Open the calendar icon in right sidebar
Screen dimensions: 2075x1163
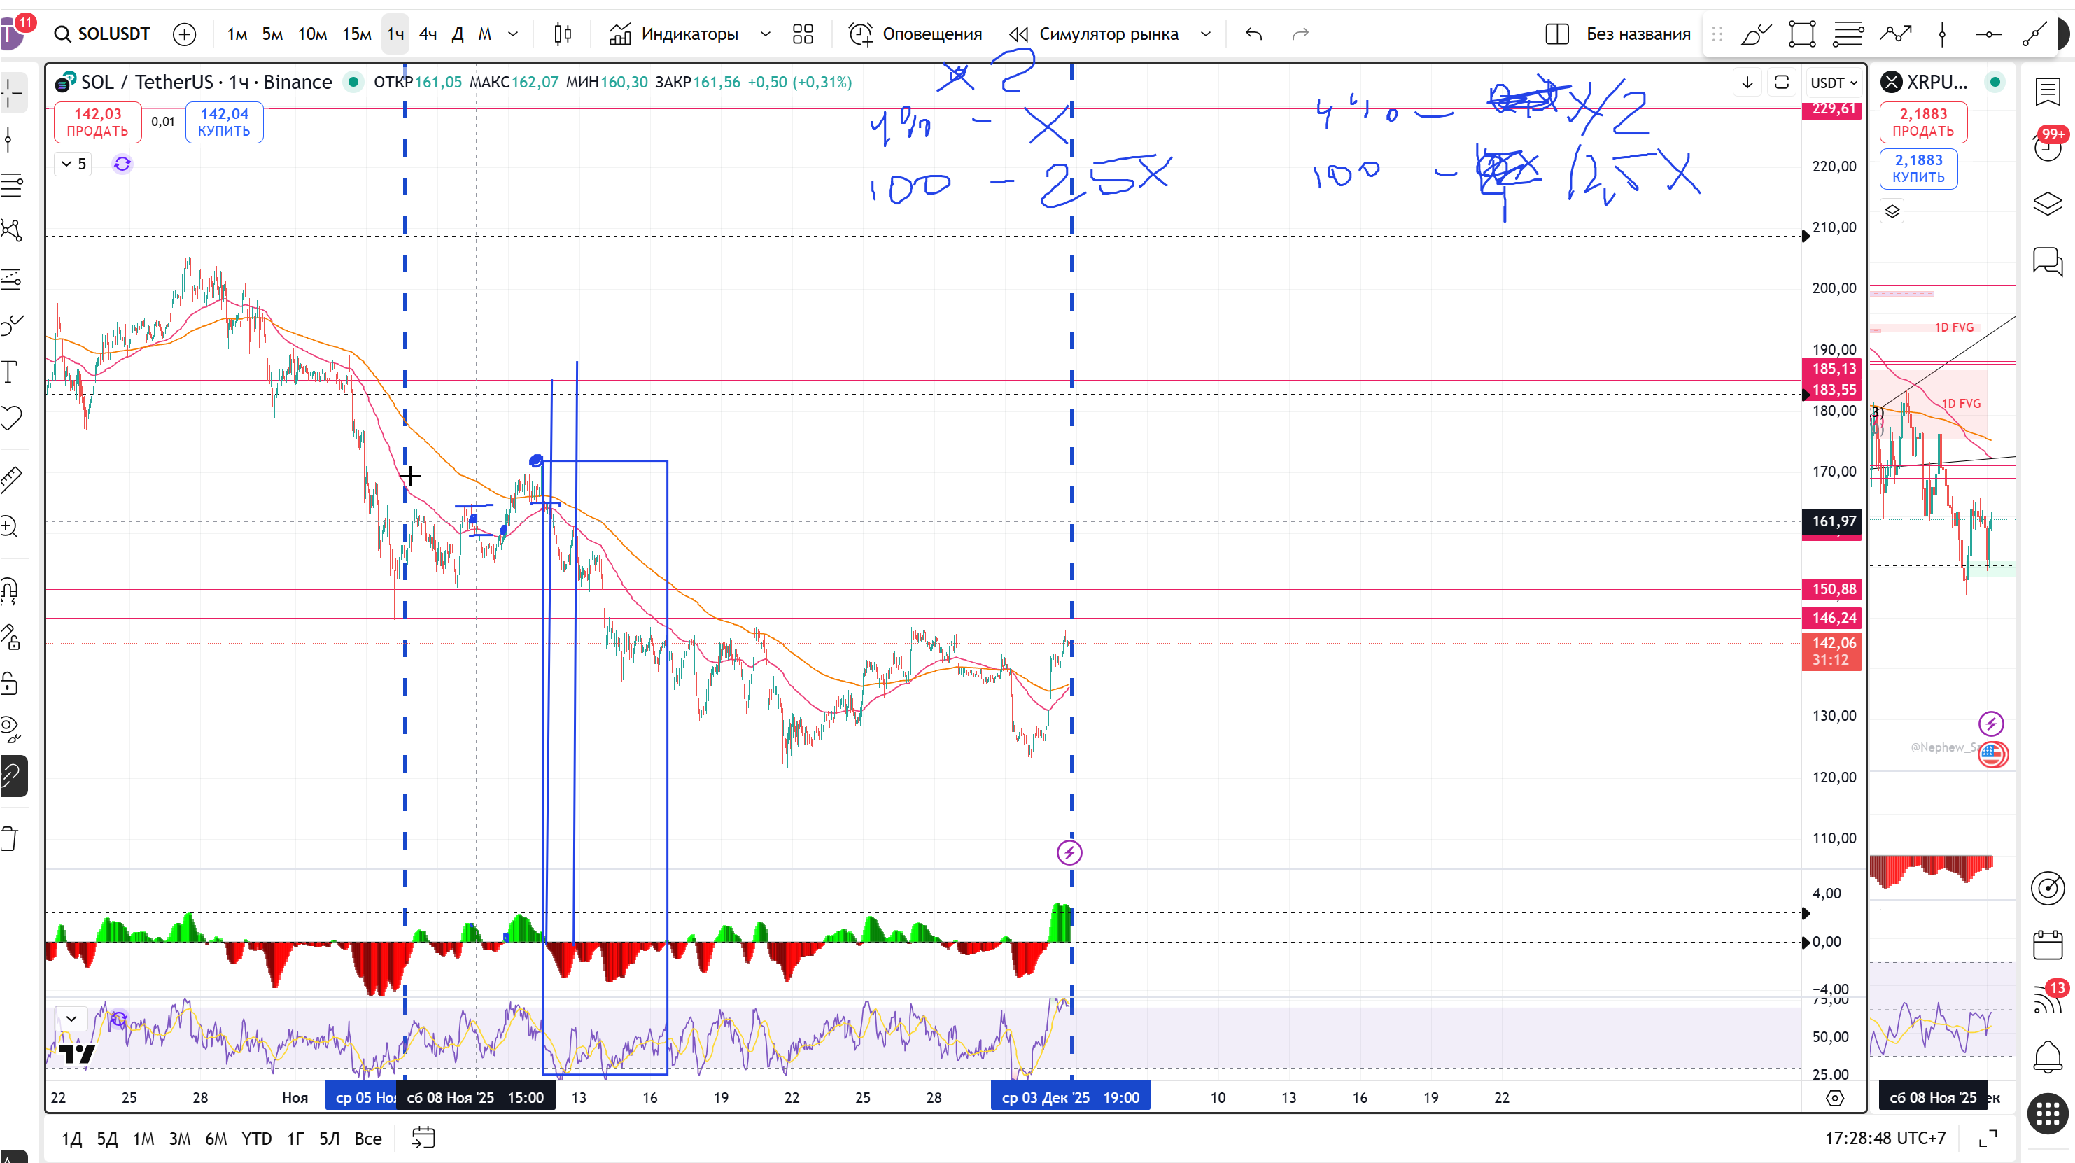(2047, 944)
